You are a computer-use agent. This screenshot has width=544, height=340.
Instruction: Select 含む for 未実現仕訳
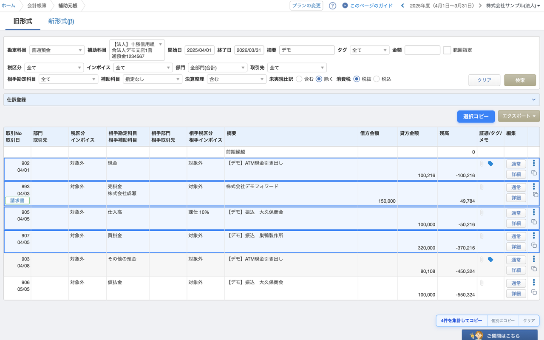coord(299,79)
